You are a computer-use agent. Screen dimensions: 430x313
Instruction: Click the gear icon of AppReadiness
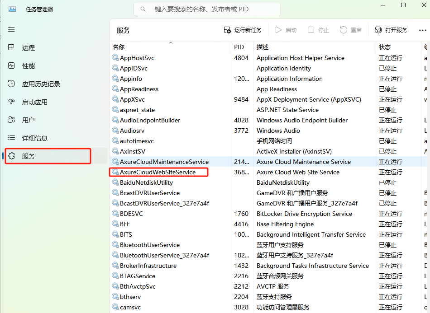(115, 89)
